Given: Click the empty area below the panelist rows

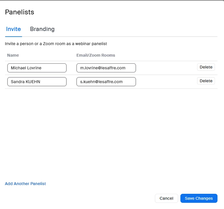Looking at the screenshot, I should tap(111, 130).
